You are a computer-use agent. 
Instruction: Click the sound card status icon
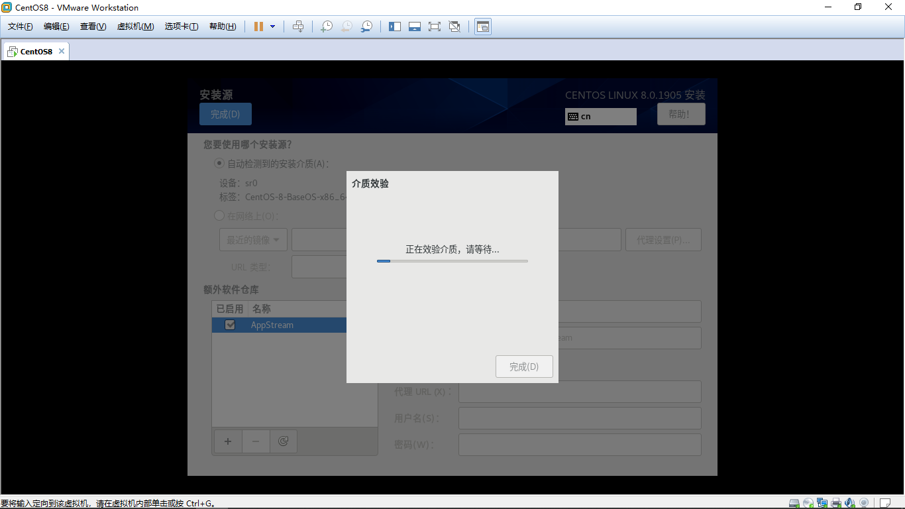850,503
